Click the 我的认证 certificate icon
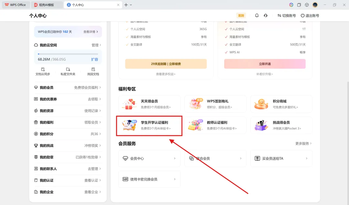 pos(36,180)
